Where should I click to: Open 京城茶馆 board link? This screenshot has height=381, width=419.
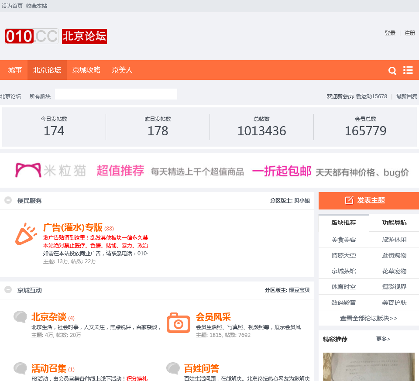pos(343,271)
